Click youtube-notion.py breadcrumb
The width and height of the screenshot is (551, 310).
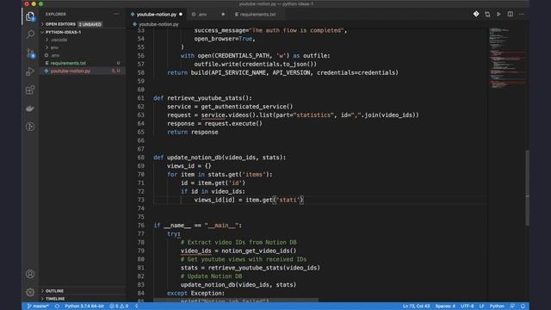click(158, 24)
